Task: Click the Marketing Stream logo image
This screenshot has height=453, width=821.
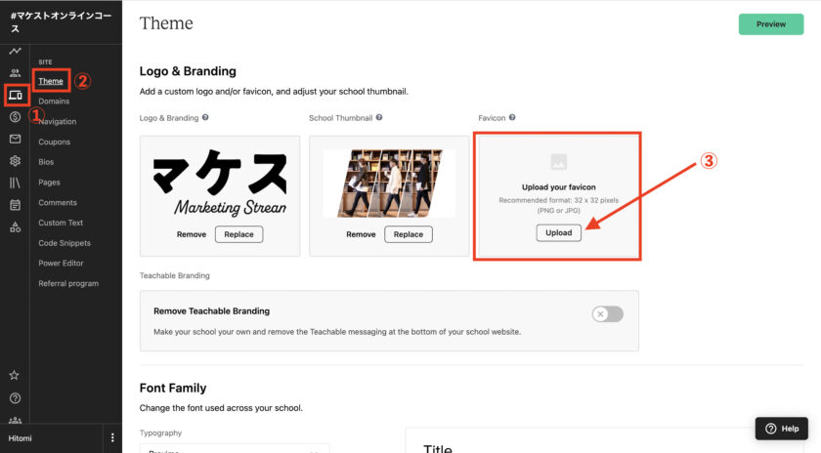Action: (x=220, y=183)
